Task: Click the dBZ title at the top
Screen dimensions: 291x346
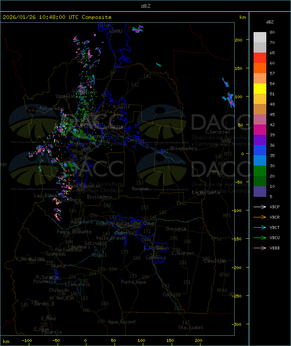Action: (x=145, y=6)
